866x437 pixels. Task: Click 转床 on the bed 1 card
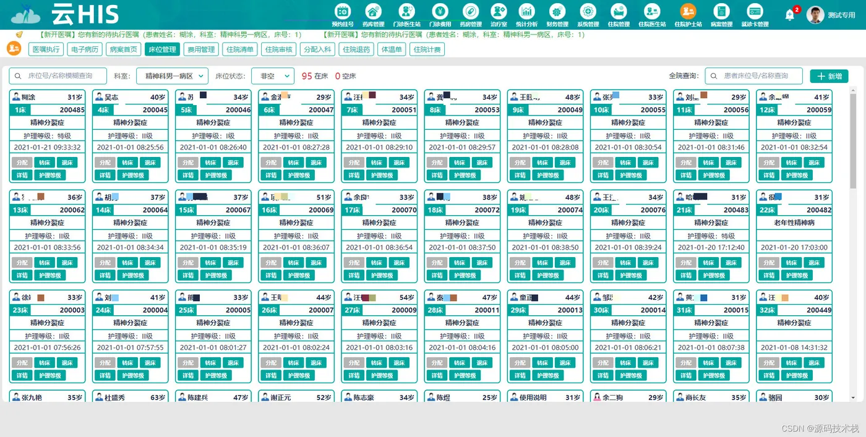tap(45, 163)
